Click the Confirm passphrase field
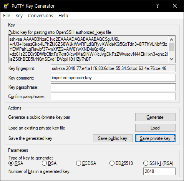Screen dimensions: 184x181 (113, 96)
